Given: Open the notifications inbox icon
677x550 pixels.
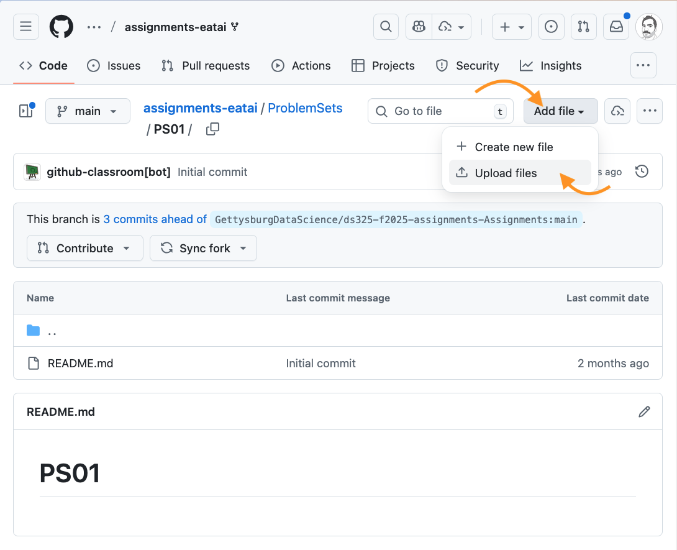Looking at the screenshot, I should (616, 27).
